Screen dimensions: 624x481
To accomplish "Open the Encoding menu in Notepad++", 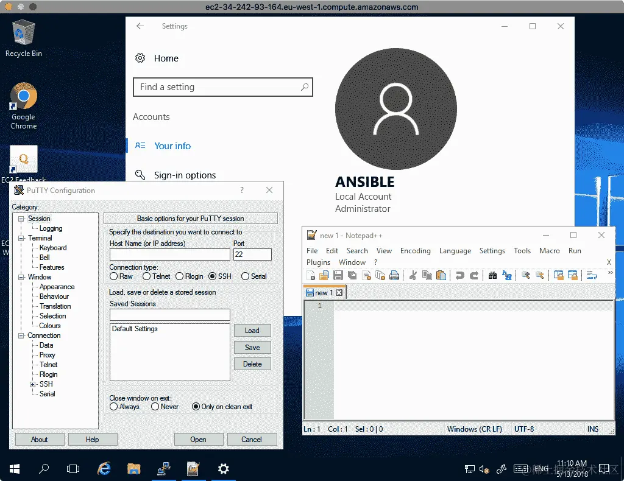I will (416, 251).
